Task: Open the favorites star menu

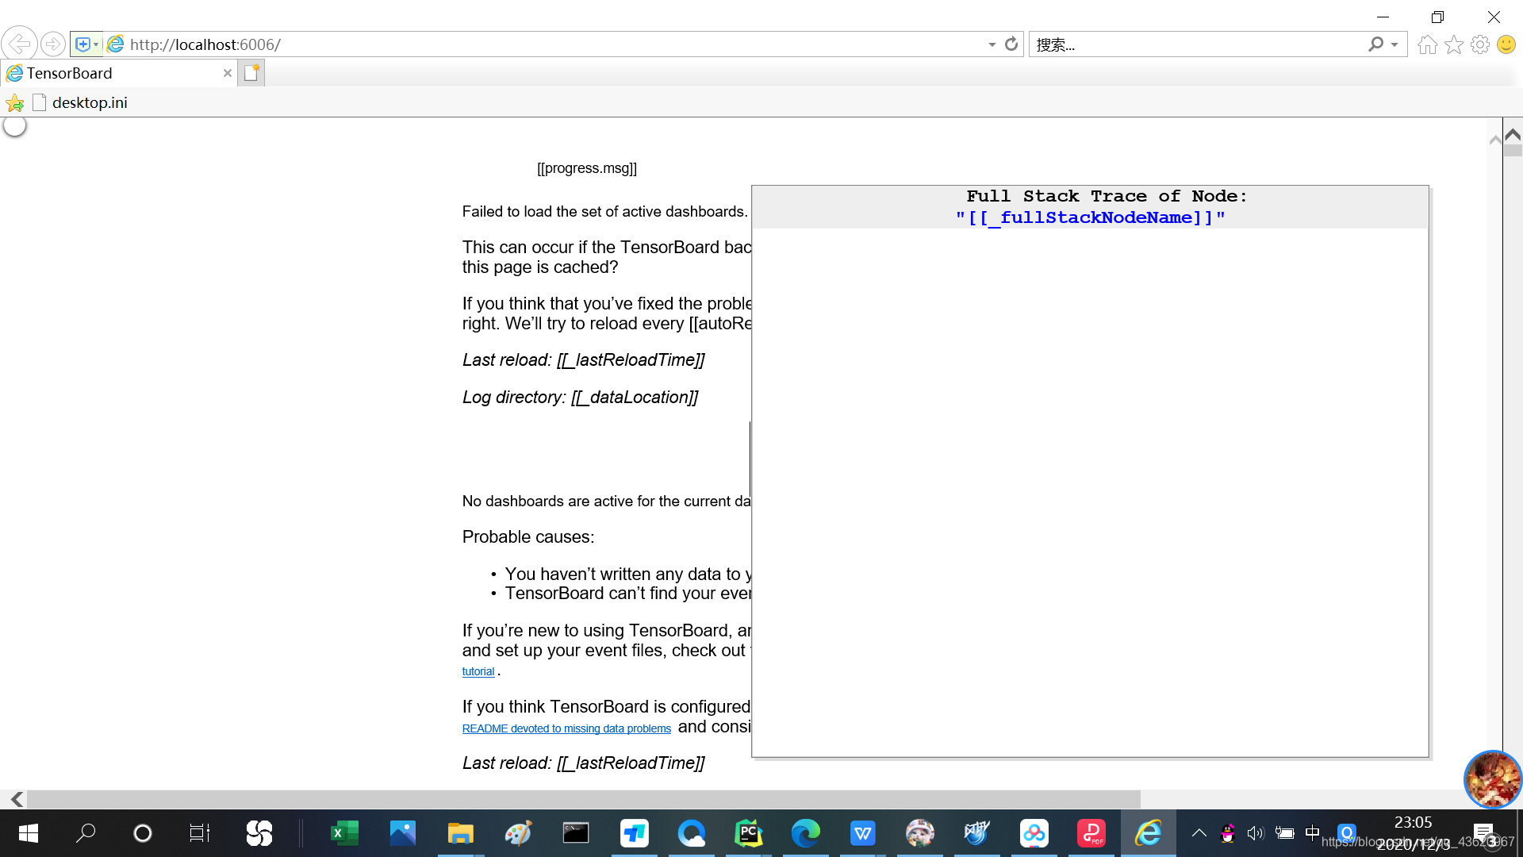Action: pos(1454,44)
